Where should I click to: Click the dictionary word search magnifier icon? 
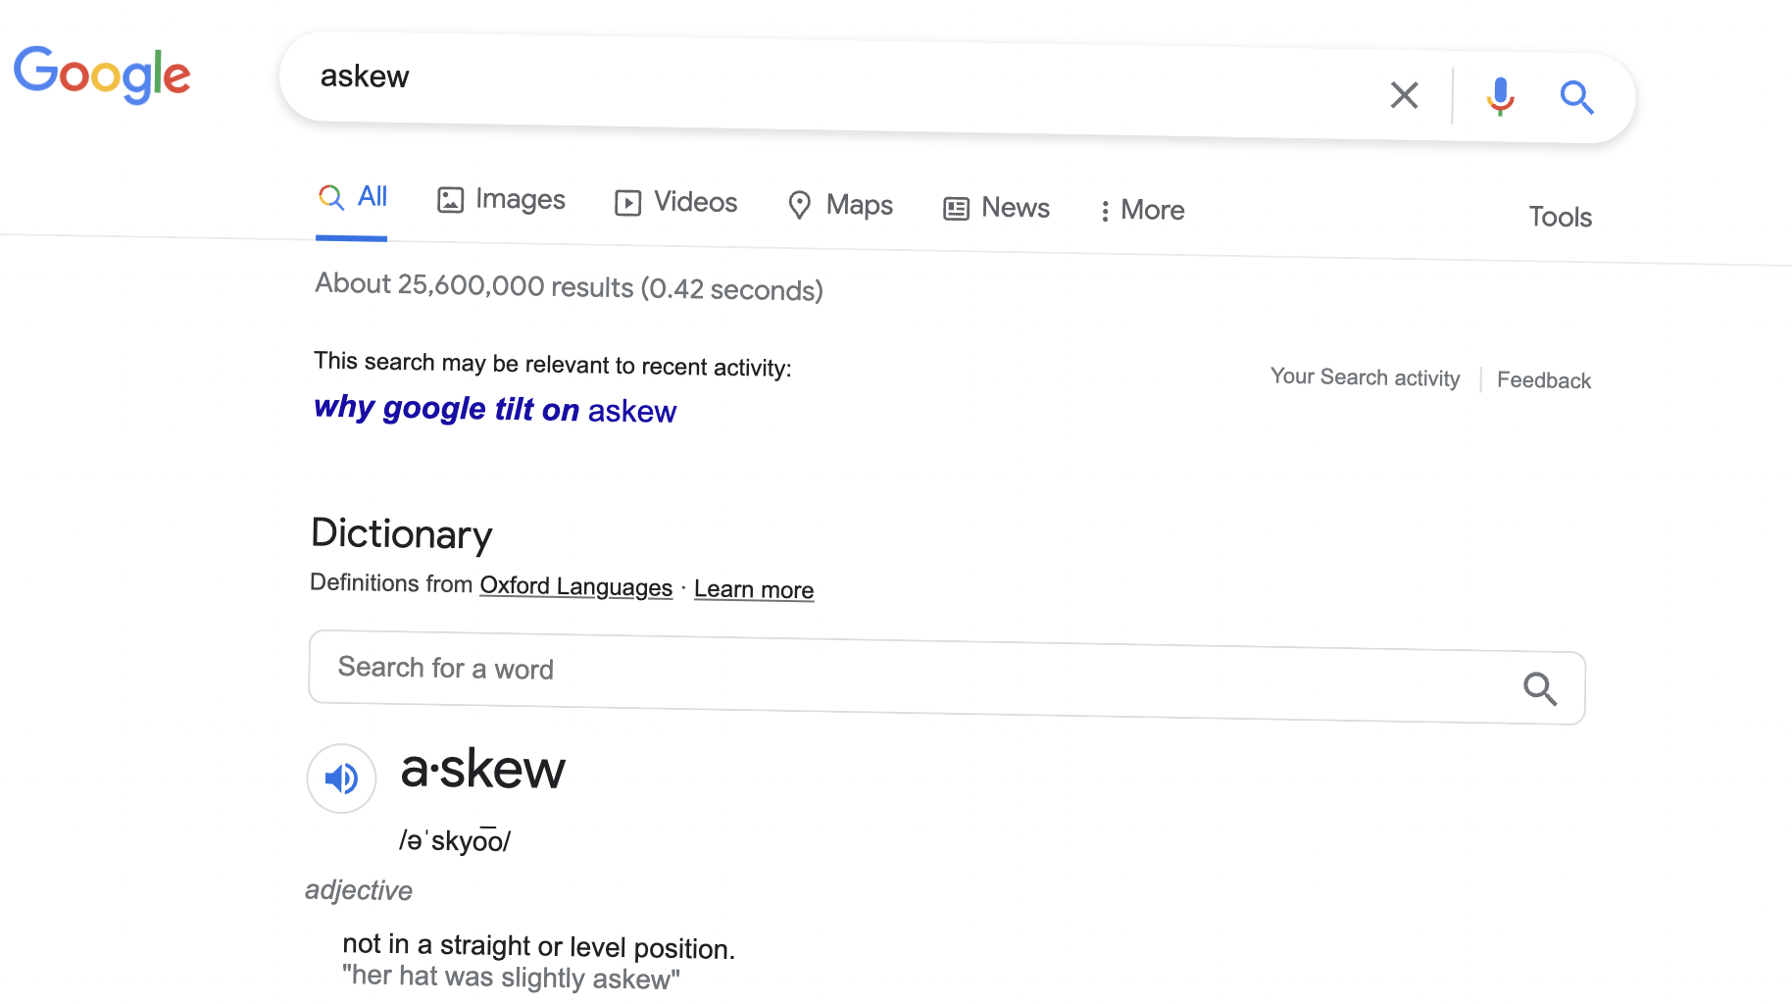tap(1540, 689)
